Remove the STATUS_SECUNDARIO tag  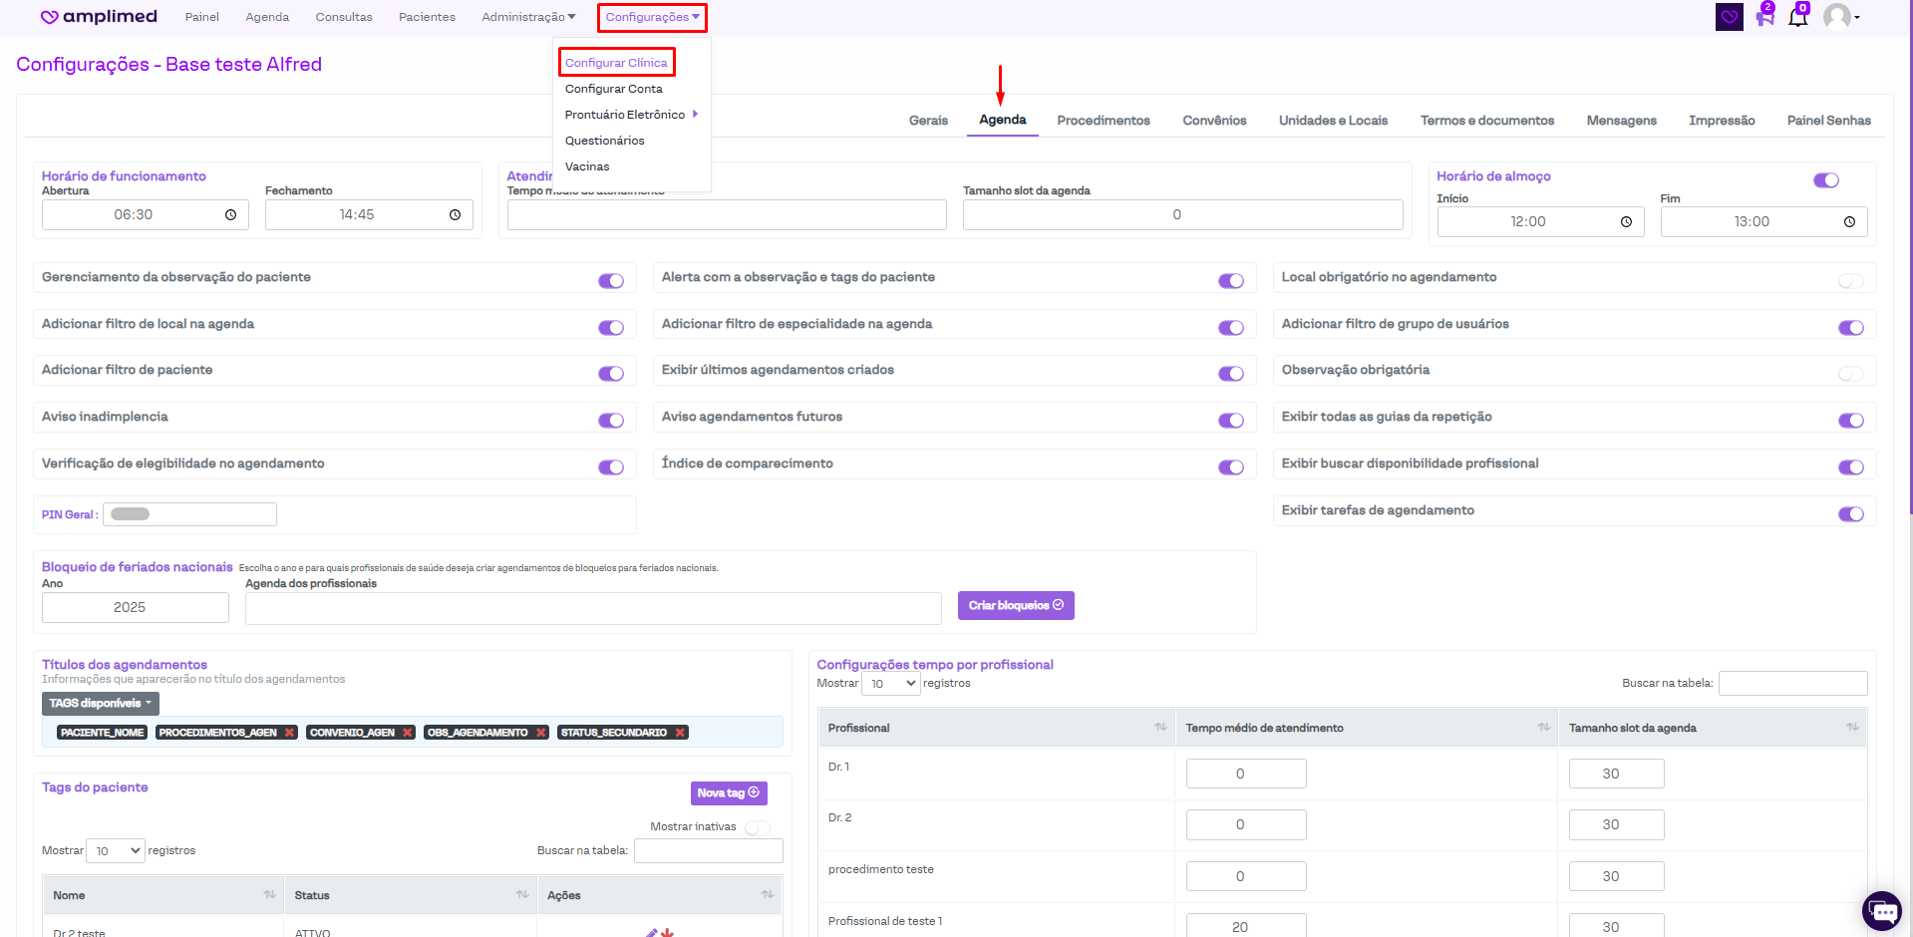click(680, 733)
